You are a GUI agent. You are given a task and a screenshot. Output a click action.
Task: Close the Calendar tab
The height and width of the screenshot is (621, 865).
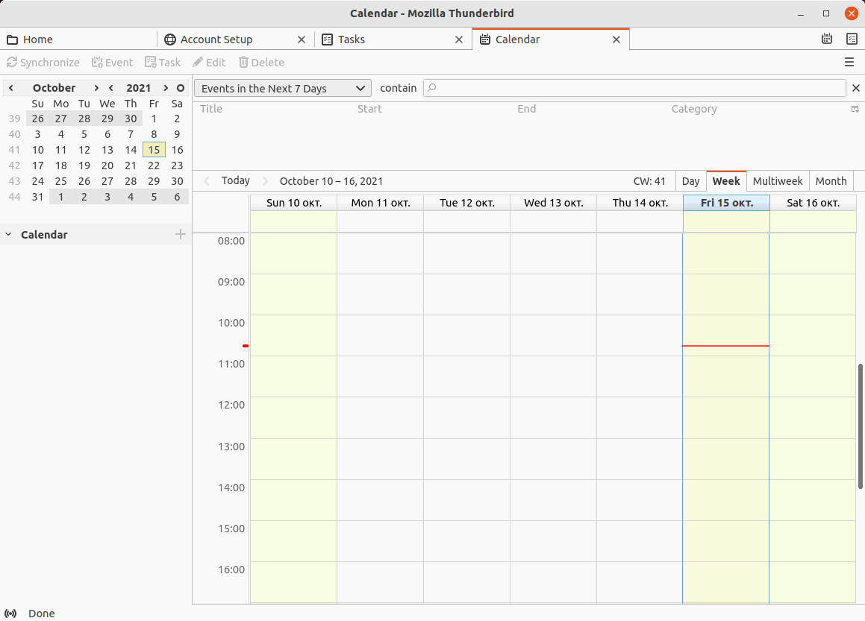(616, 40)
